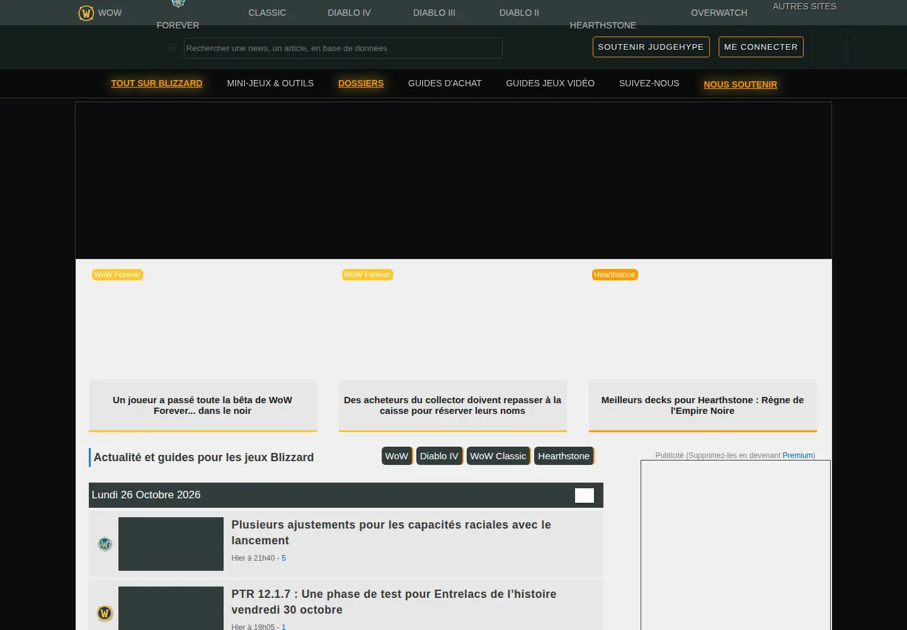
Task: Open MINI-JEUX & OUTILS menu
Action: pos(270,83)
